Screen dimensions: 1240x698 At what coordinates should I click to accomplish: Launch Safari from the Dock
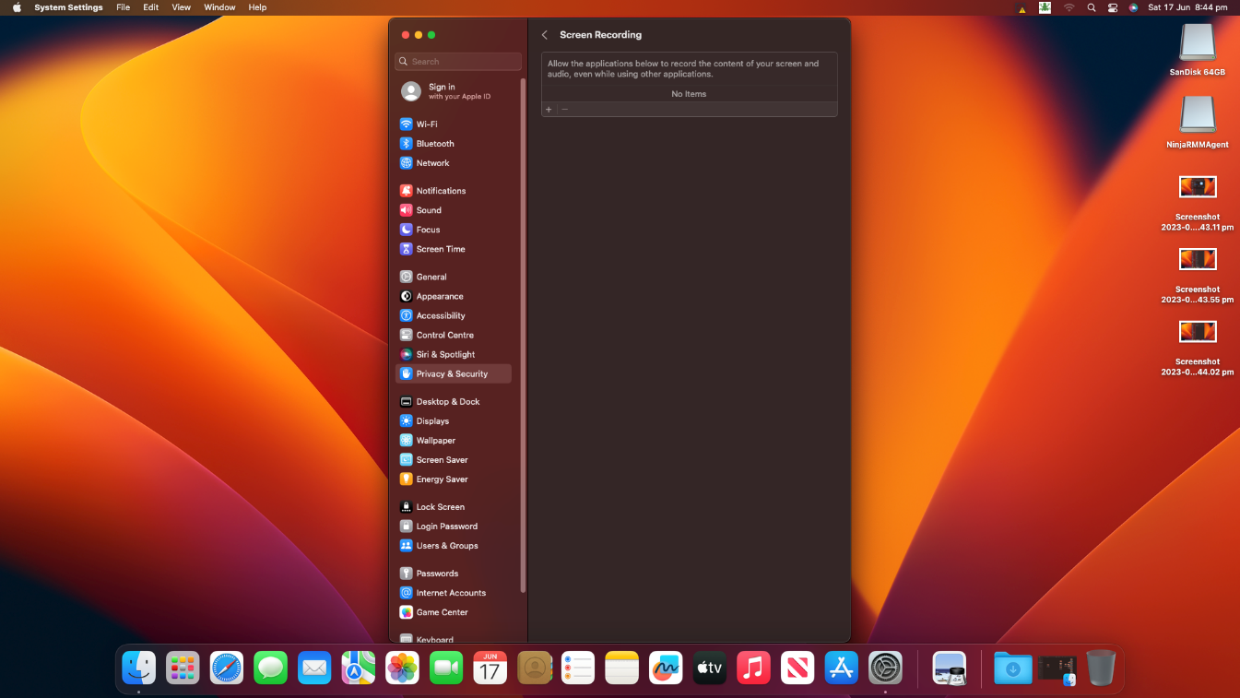point(227,668)
